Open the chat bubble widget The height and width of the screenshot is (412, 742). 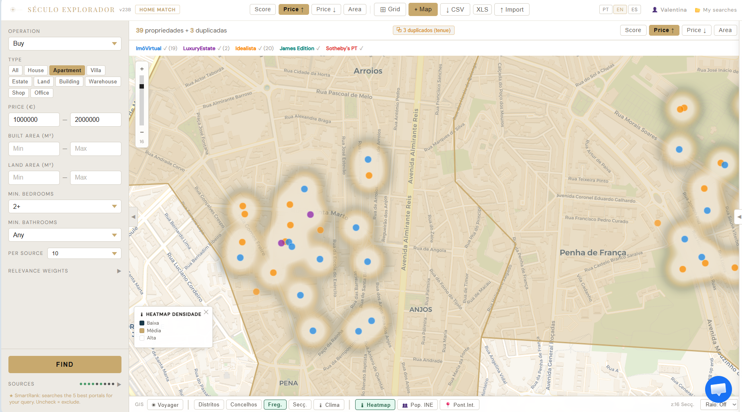tap(718, 389)
